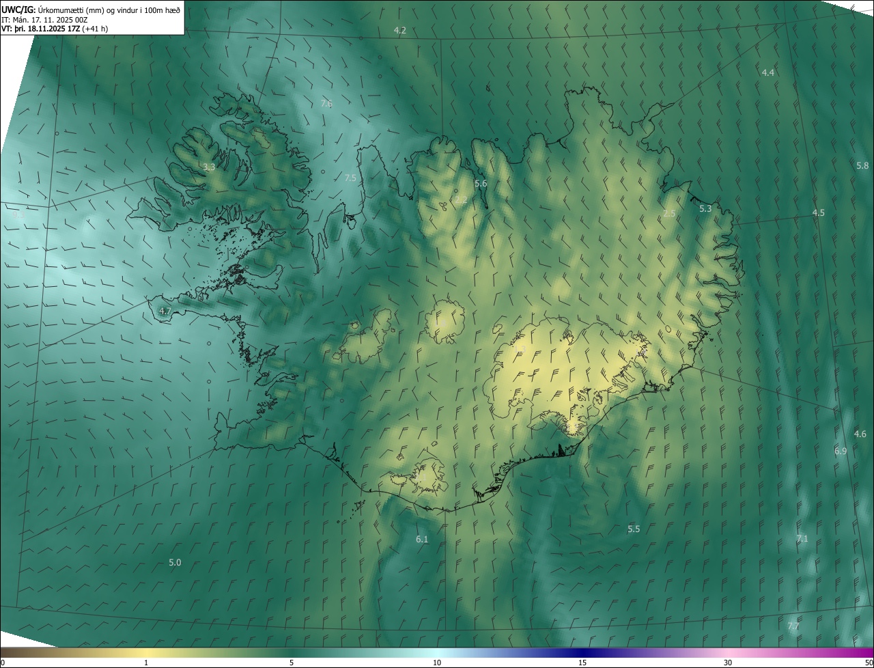Click the colorbar tick label 5
Screen dimensions: 874x668
[x=292, y=663]
